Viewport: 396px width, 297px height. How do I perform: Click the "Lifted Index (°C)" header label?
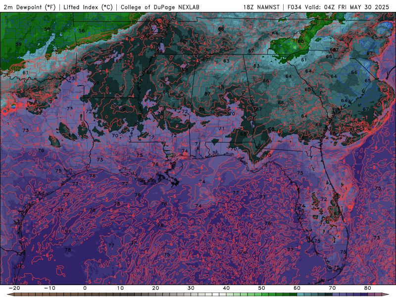coord(88,7)
